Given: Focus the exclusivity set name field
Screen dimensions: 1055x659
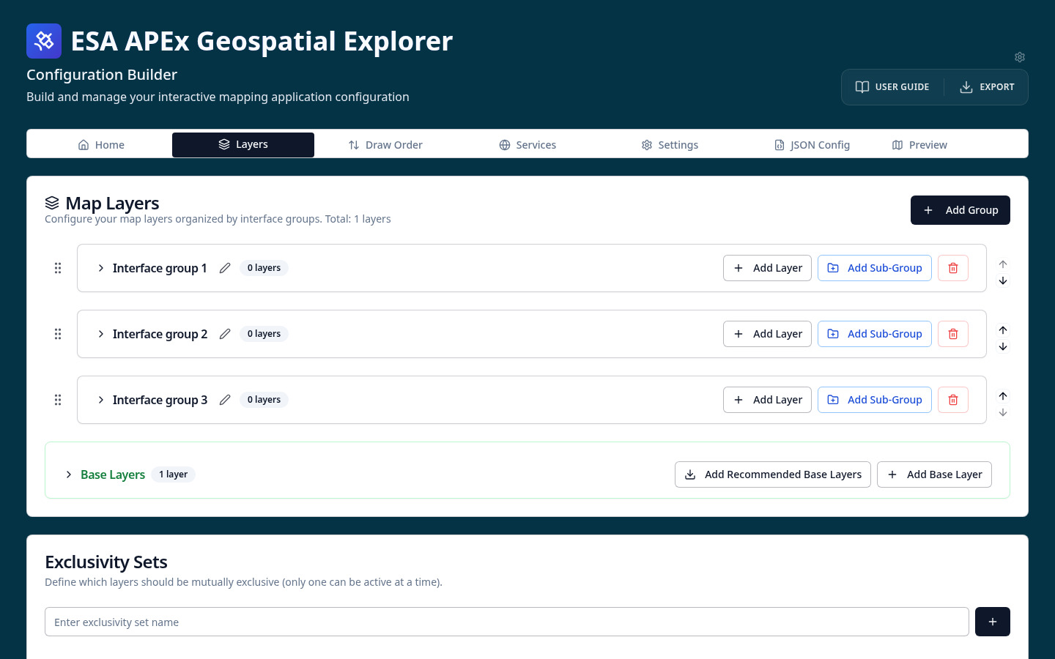Looking at the screenshot, I should (507, 622).
